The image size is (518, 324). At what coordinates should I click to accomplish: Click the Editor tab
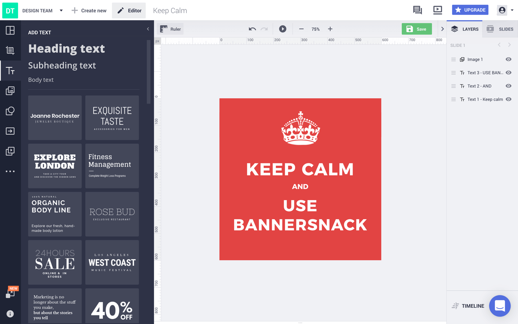coord(129,10)
